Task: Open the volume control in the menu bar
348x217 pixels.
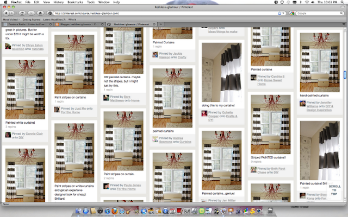Action: [313, 2]
